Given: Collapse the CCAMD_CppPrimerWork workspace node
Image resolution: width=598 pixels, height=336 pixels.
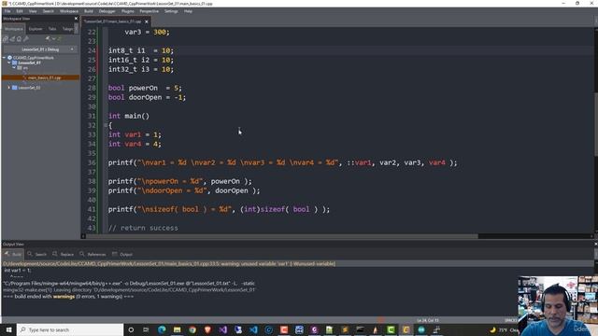Looking at the screenshot, I should (x=4, y=58).
